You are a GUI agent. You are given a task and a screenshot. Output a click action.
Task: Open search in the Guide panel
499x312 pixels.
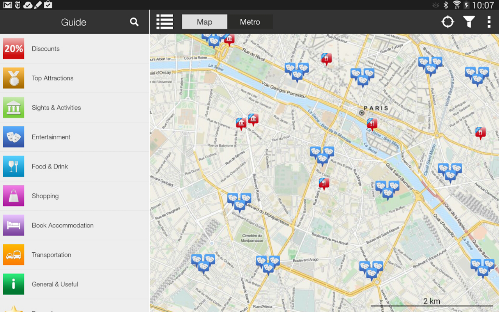[134, 22]
